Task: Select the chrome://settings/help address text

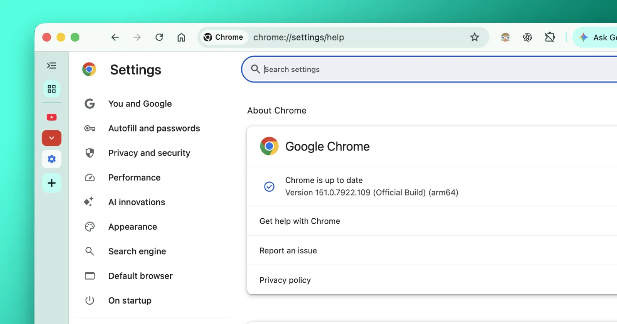Action: pos(298,37)
